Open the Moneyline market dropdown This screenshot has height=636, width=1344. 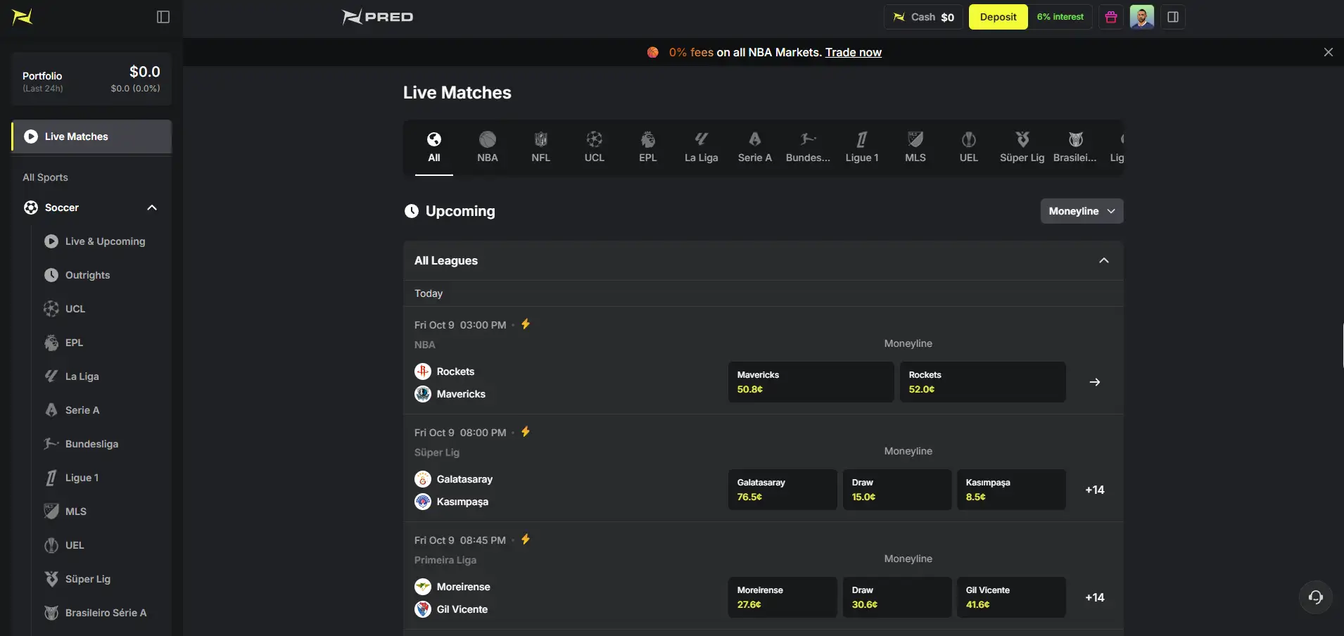point(1082,211)
